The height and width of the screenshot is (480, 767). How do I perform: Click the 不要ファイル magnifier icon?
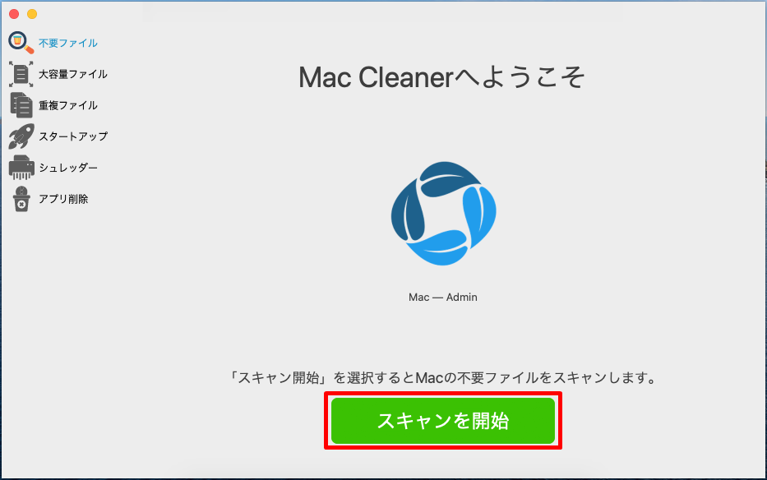[21, 43]
